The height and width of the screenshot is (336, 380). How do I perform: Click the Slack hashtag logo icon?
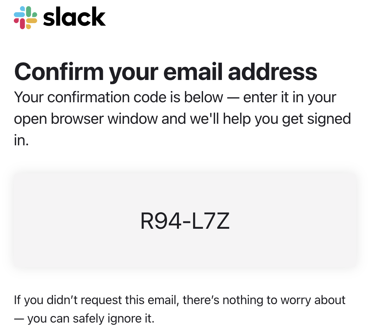point(25,17)
